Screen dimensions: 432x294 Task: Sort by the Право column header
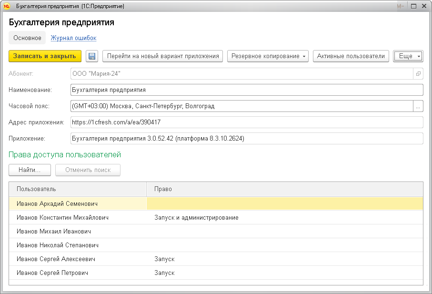tap(285, 189)
